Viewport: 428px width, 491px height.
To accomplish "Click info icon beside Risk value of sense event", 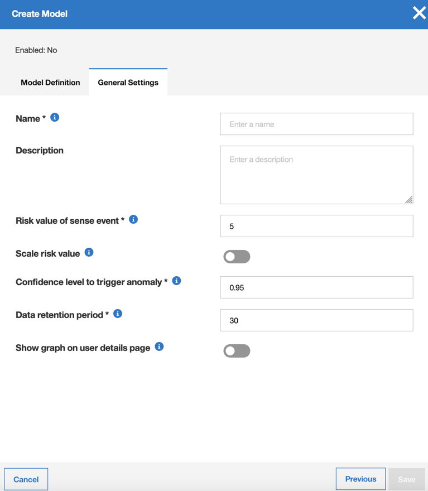I will coord(133,219).
